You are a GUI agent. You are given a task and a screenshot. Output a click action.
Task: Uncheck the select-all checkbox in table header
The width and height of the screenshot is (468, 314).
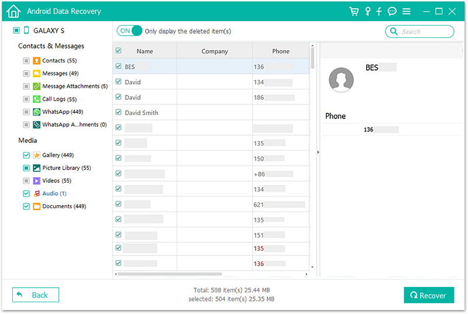click(119, 51)
